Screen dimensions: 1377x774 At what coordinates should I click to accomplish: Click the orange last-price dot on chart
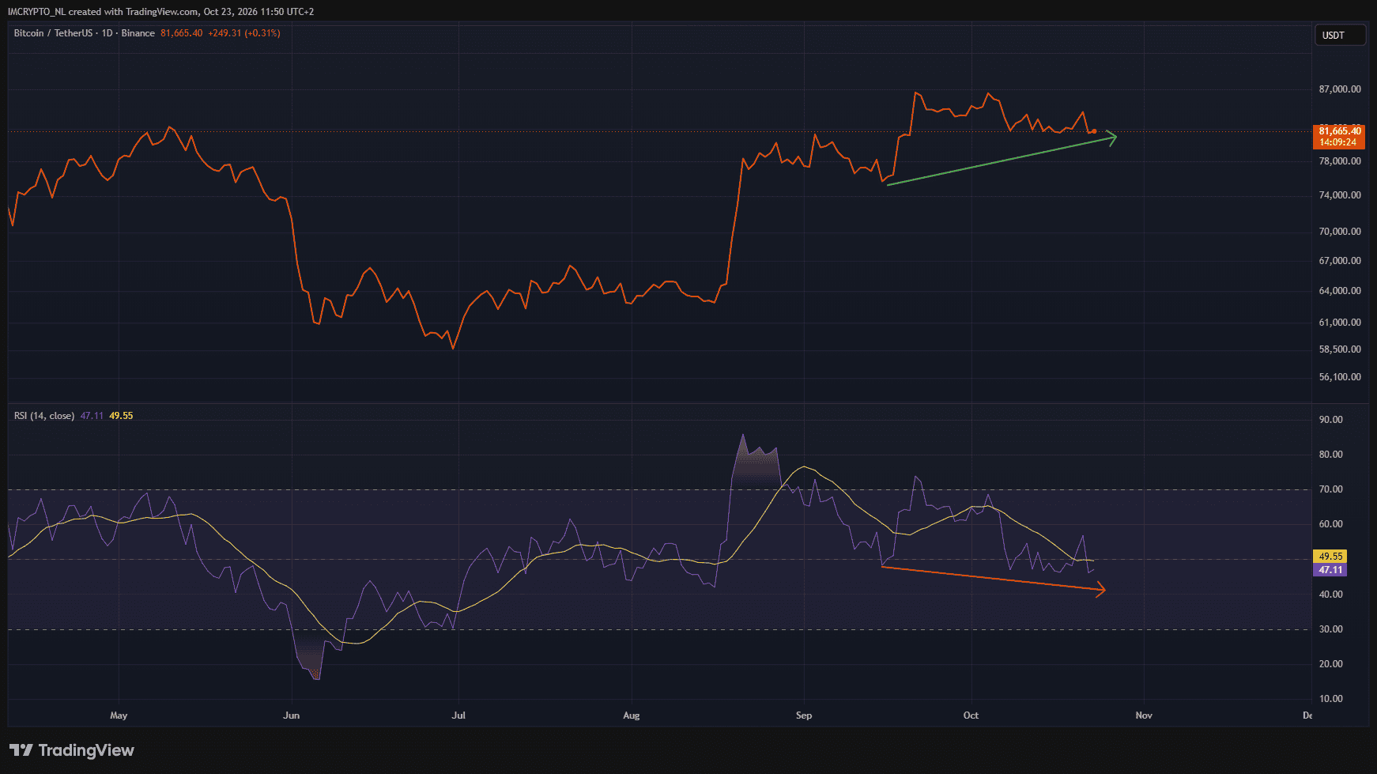[x=1094, y=131]
